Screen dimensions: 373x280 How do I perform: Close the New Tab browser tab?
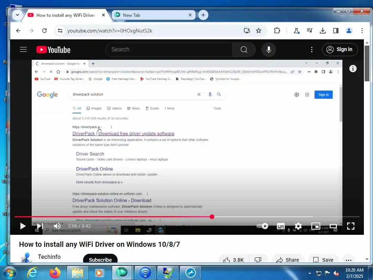pos(190,15)
